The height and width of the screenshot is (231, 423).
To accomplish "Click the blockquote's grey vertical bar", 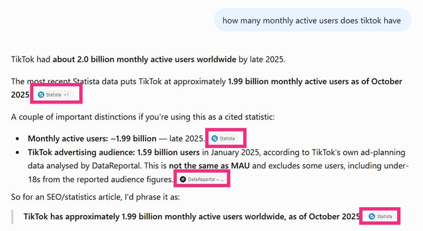I will (x=12, y=217).
